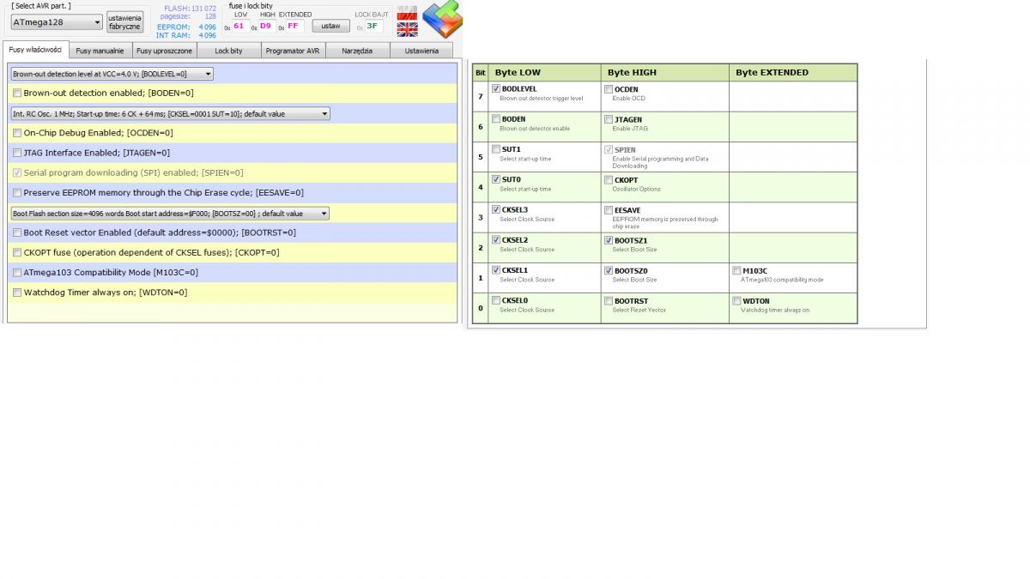Check BOOTRST bit in Byte HIGH table

click(x=609, y=301)
